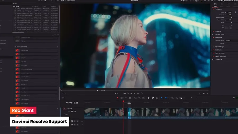This screenshot has height=134, width=238.
Task: Click the Rotation Angle slider handle
Action: tap(232, 17)
